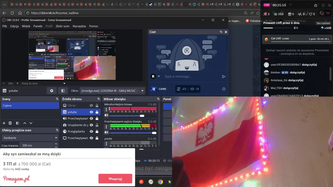Send chat message with the arrow icon
The height and width of the screenshot is (187, 333).
[x=223, y=76]
